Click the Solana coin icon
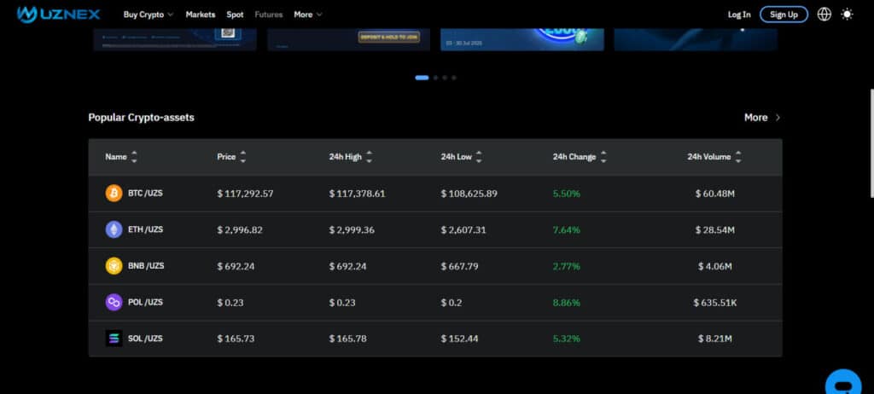 click(114, 339)
